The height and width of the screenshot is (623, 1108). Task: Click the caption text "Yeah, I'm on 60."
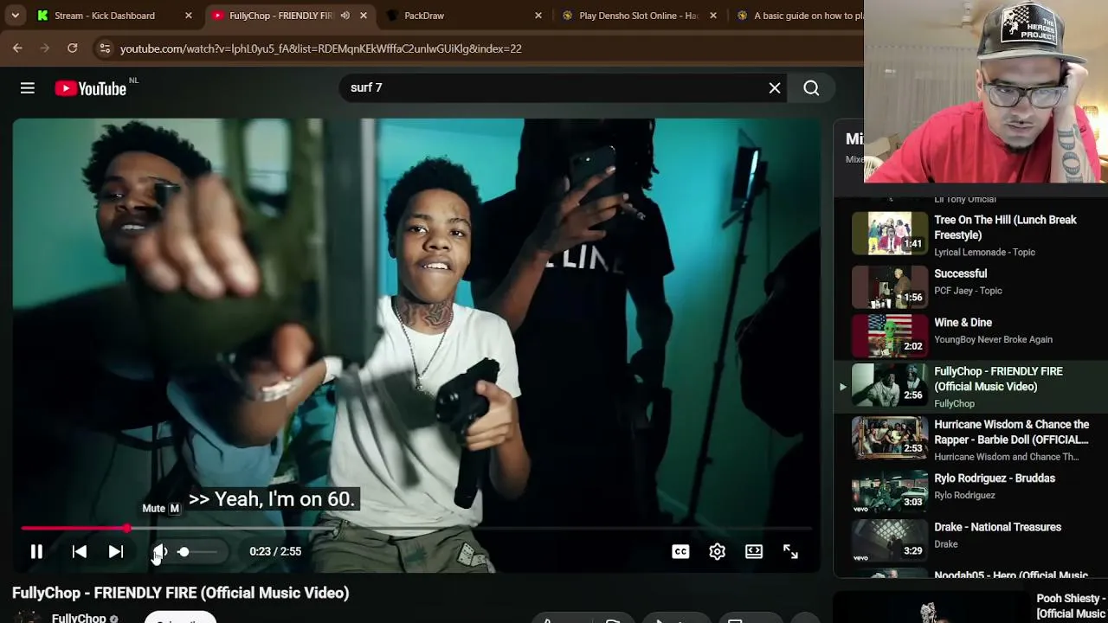[272, 499]
